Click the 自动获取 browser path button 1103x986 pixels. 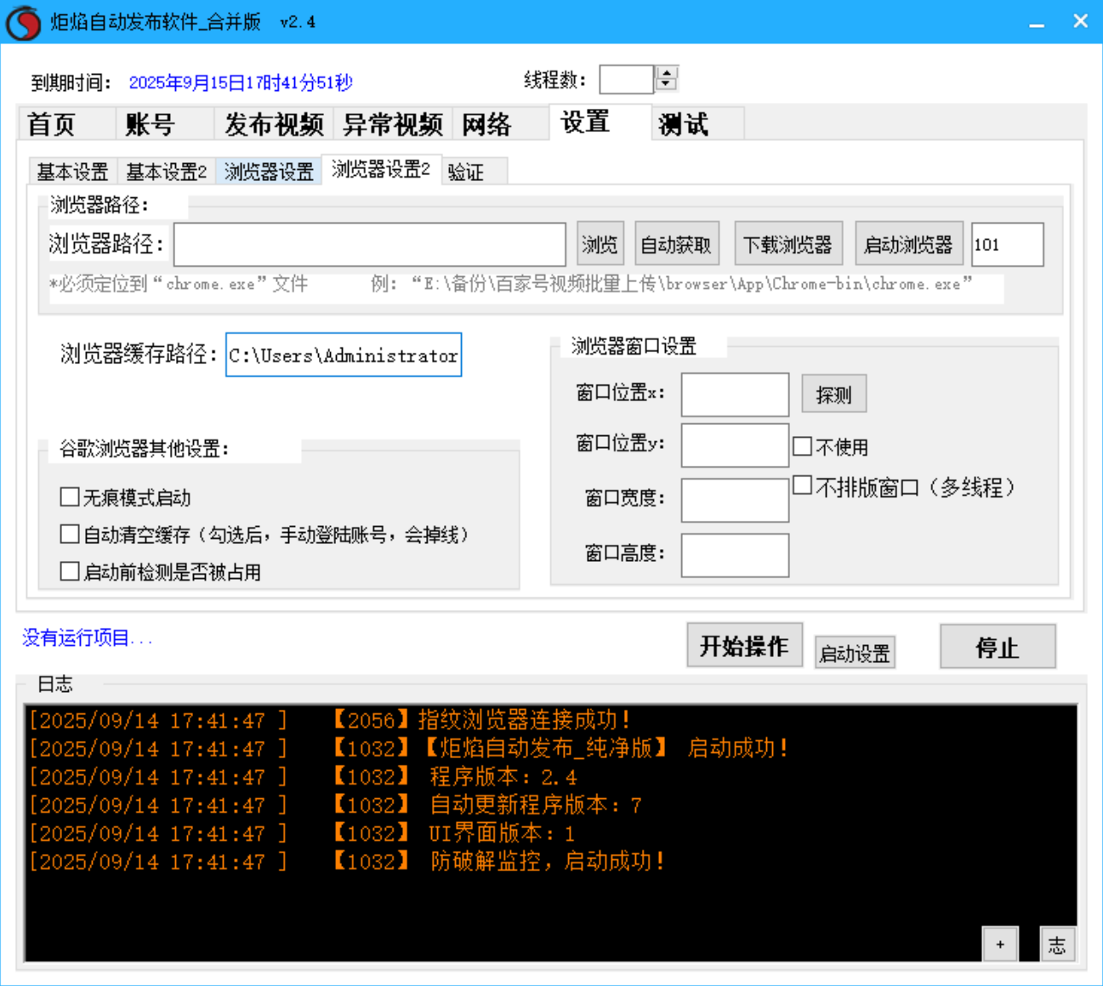tap(676, 245)
